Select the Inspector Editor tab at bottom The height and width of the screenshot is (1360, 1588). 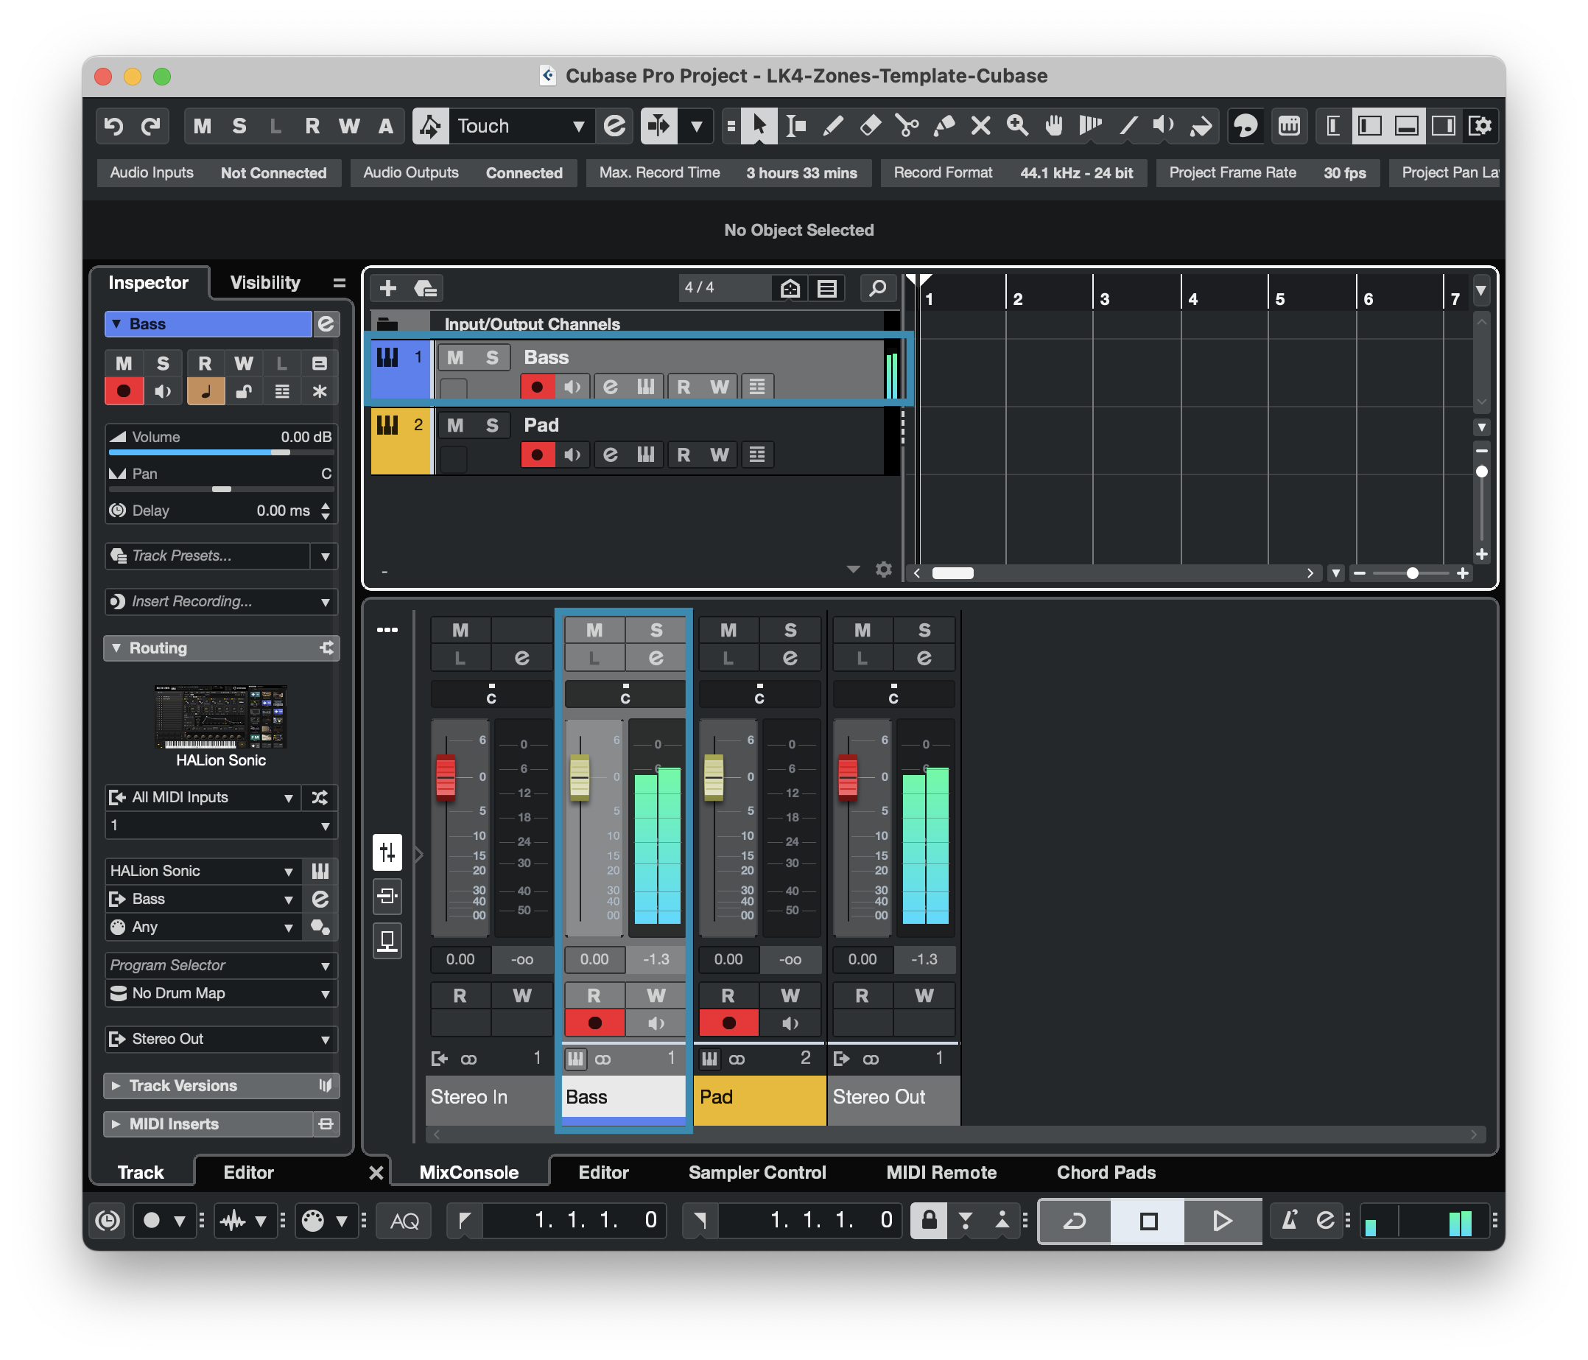tap(248, 1173)
